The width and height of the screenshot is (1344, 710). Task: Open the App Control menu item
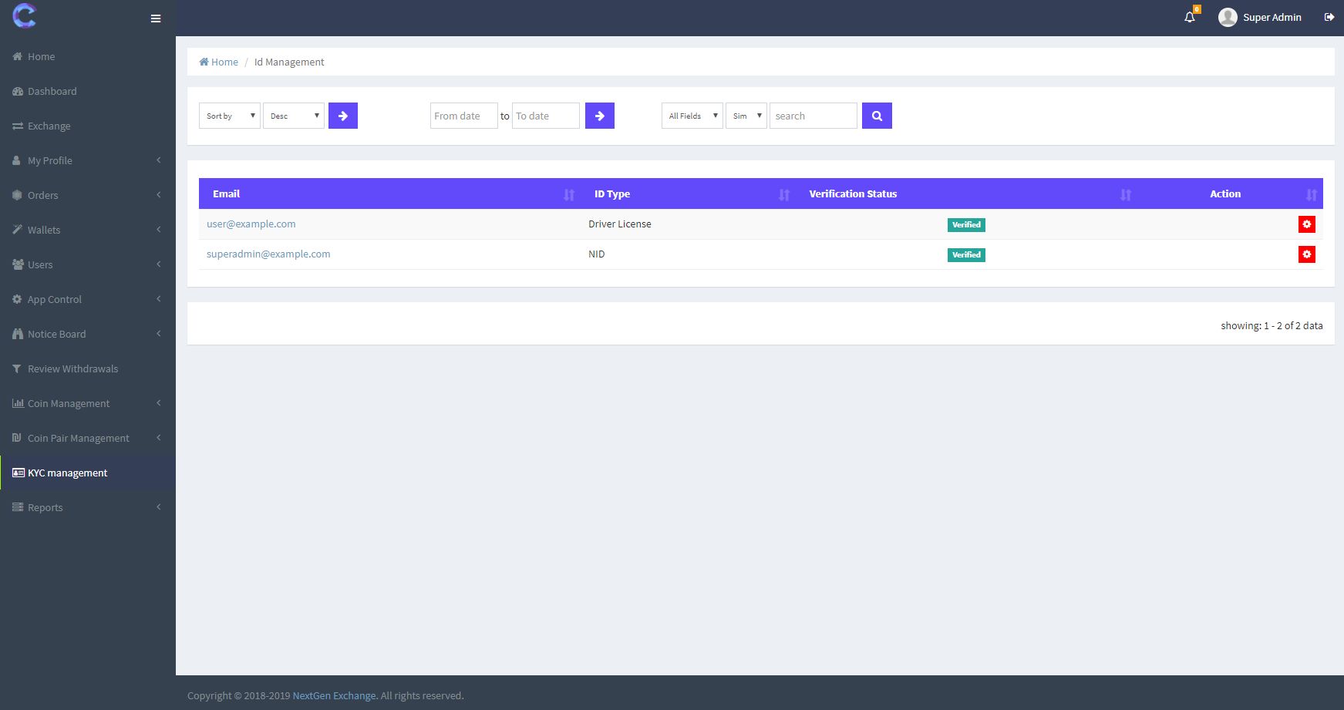pos(88,299)
